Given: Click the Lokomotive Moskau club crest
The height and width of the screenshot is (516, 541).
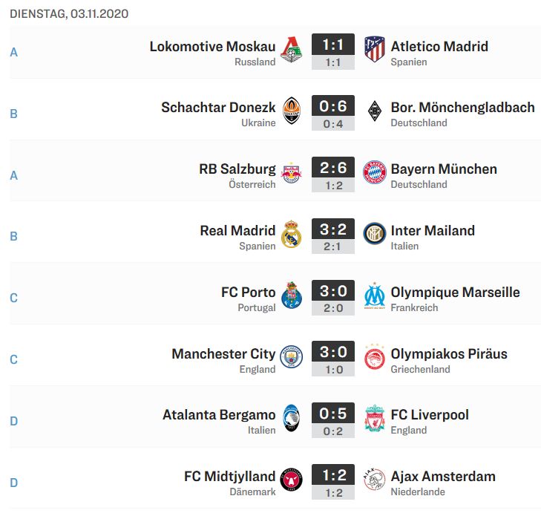Looking at the screenshot, I should [x=291, y=49].
